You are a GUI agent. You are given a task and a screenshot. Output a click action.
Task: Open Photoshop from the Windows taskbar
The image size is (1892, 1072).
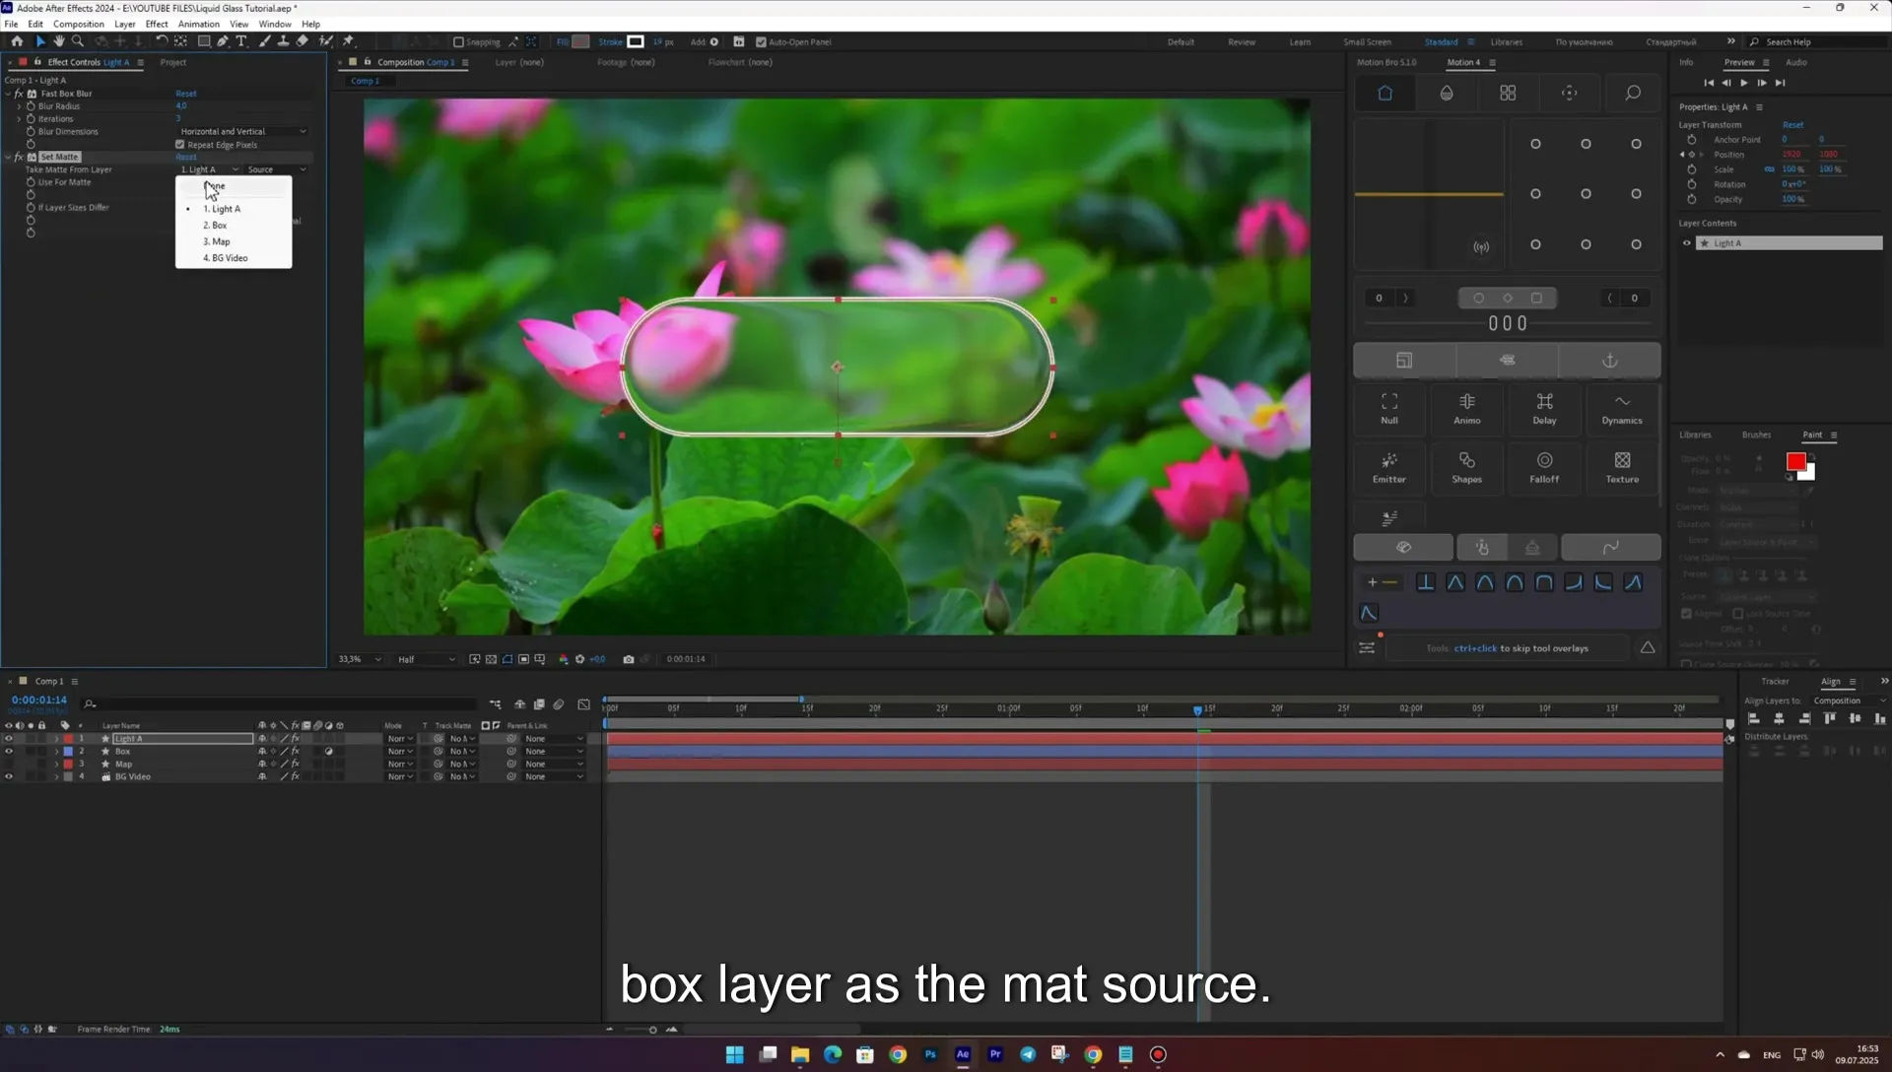click(x=930, y=1054)
